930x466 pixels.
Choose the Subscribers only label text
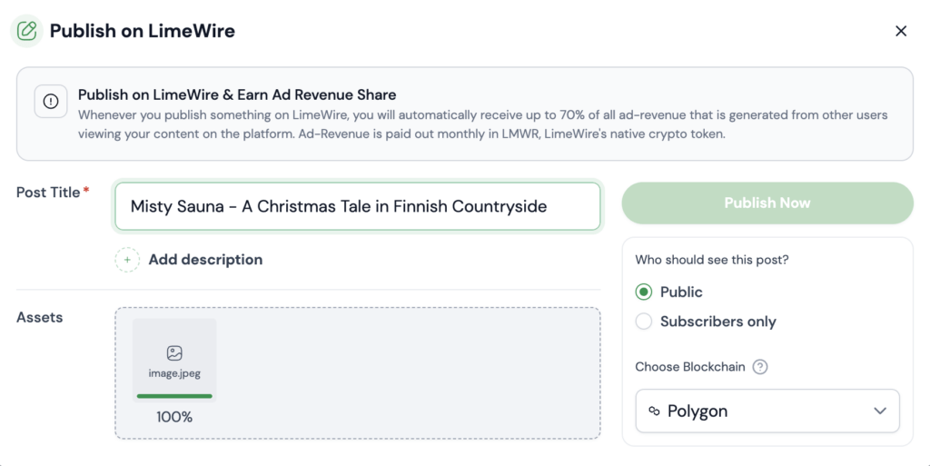pos(718,322)
